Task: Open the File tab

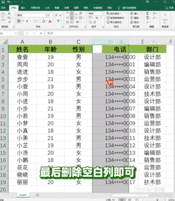Action: [x=3, y=8]
